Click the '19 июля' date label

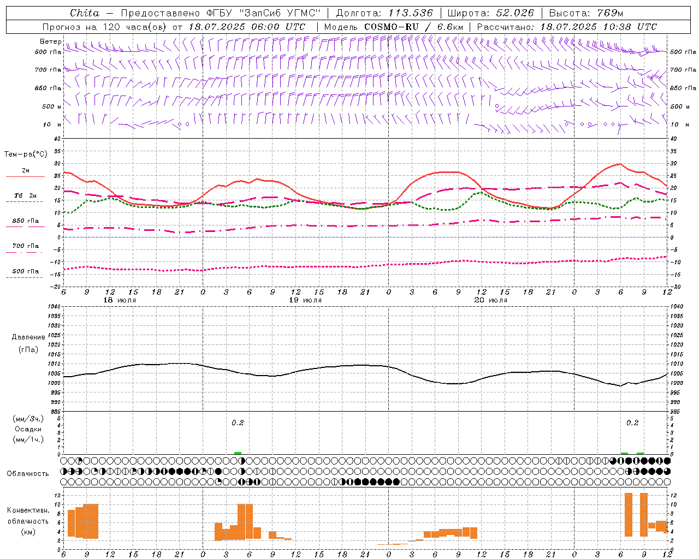[306, 300]
